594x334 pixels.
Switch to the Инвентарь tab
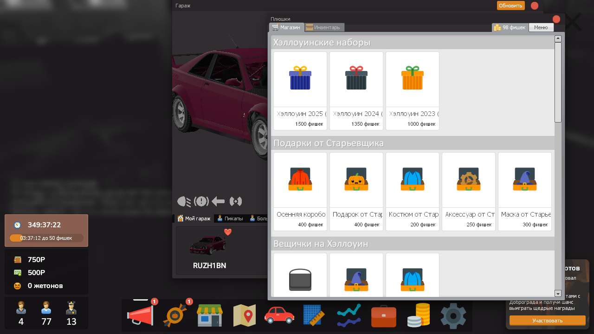324,27
